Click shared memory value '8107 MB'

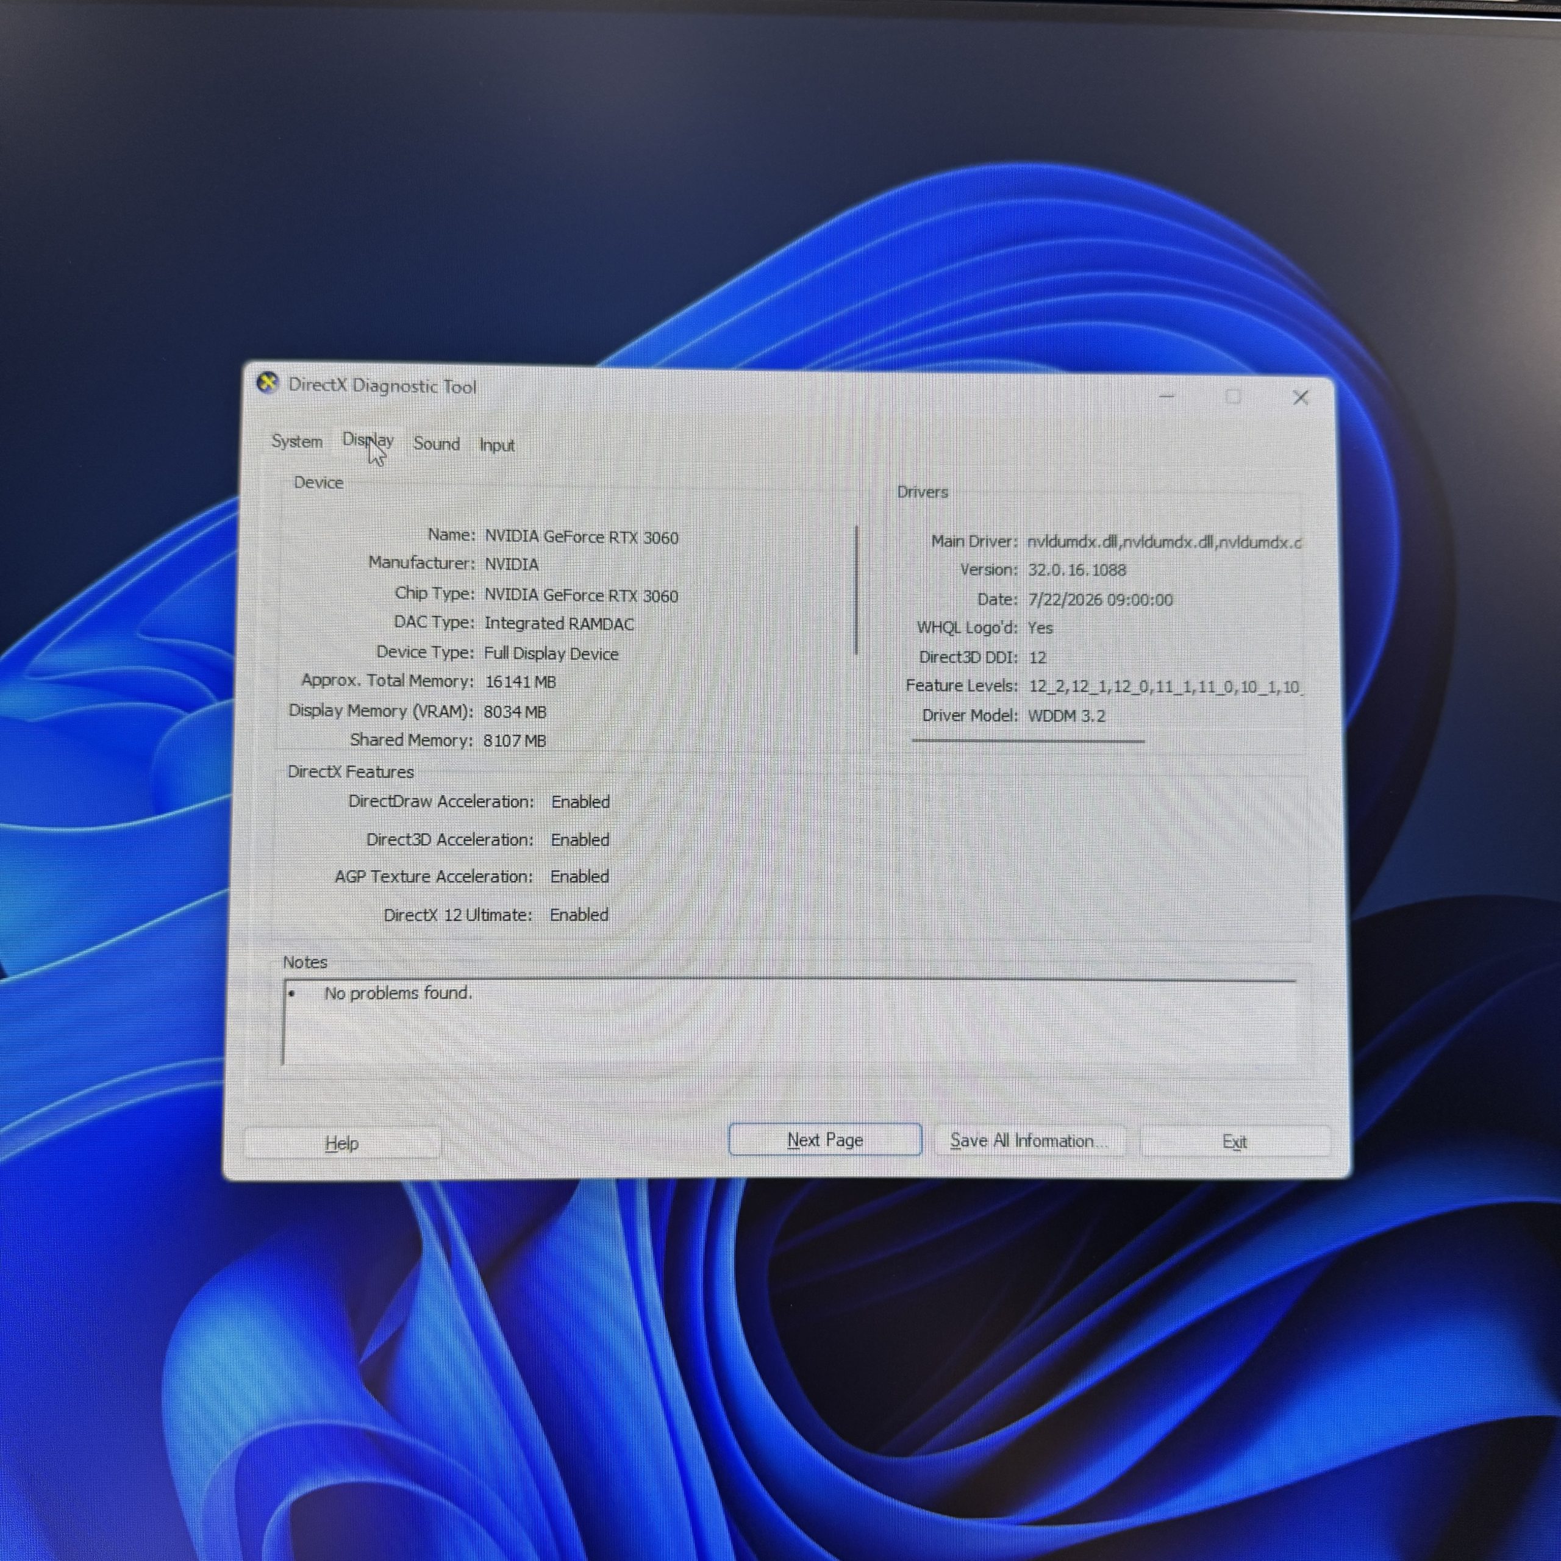(515, 741)
